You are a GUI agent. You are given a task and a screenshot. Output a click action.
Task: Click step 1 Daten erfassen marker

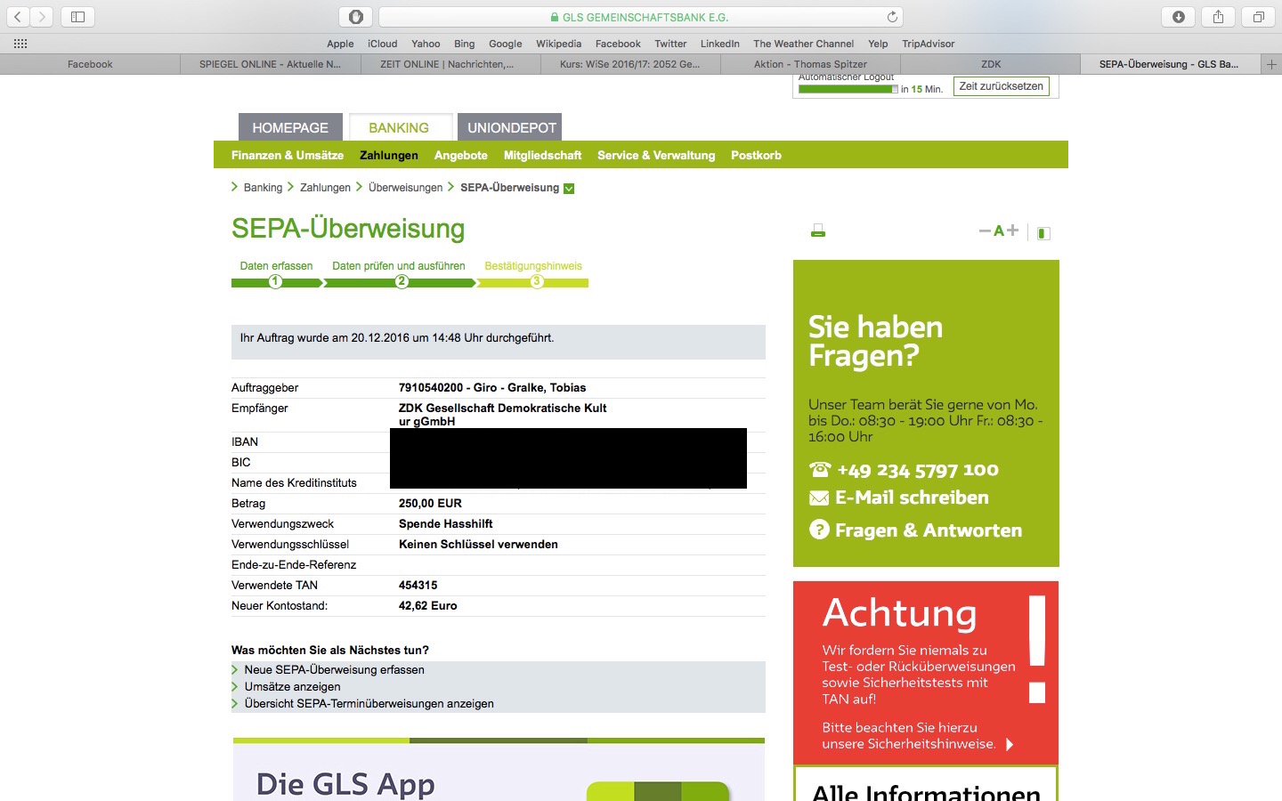[276, 281]
